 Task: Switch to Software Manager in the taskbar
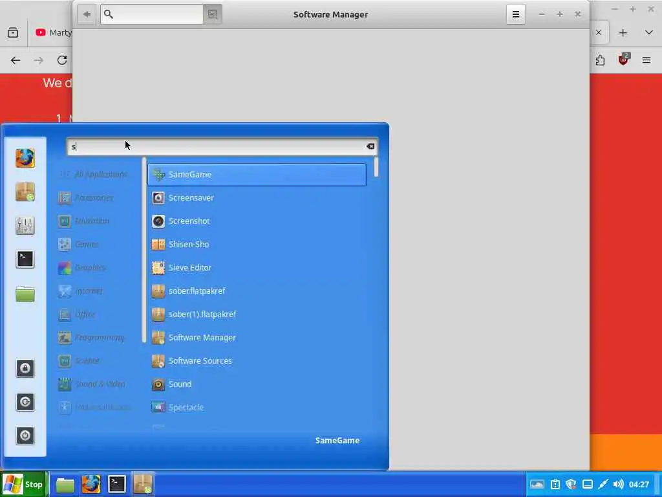click(x=143, y=484)
